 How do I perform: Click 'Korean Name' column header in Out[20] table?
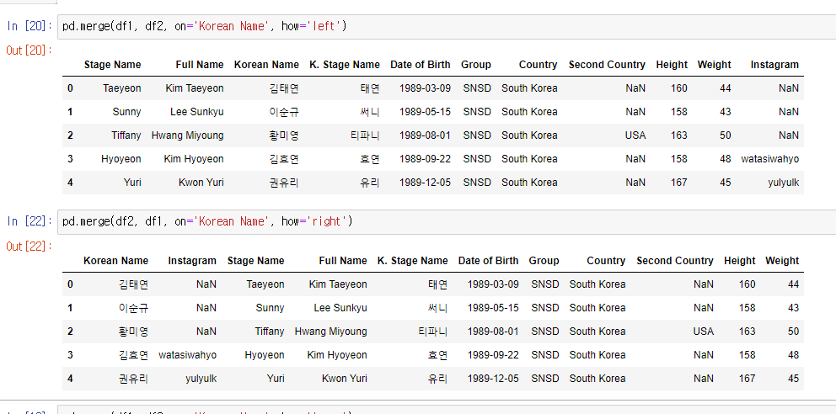click(266, 65)
